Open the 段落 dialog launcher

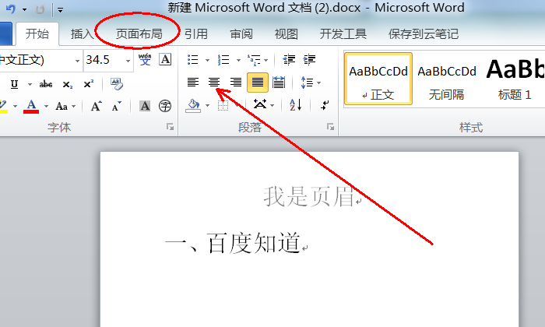330,127
